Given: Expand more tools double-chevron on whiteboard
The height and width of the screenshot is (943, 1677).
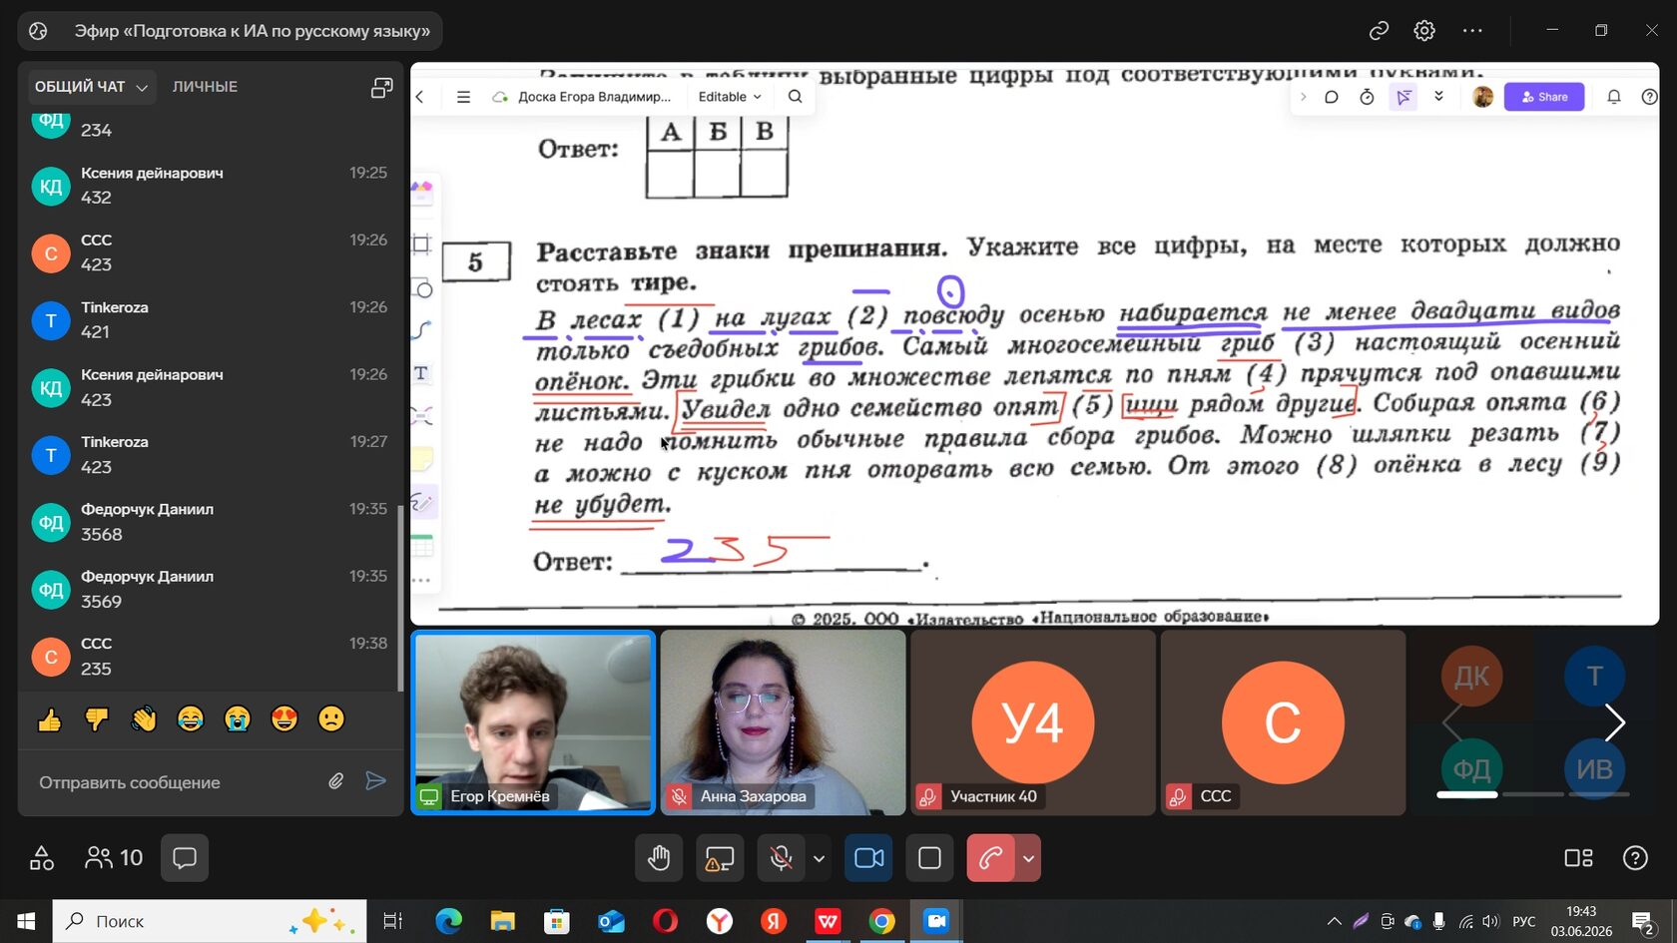Looking at the screenshot, I should [1438, 97].
